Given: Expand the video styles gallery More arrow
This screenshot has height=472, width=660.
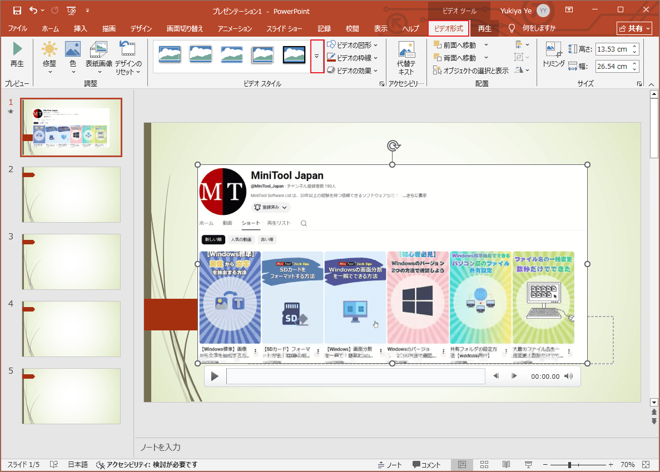Looking at the screenshot, I should pyautogui.click(x=317, y=57).
